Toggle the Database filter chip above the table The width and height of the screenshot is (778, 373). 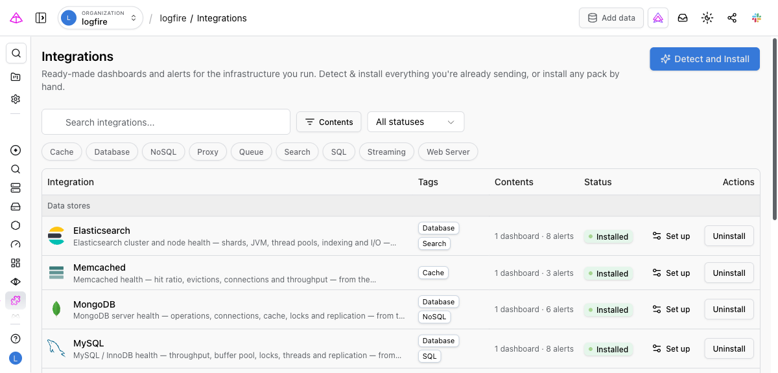112,152
